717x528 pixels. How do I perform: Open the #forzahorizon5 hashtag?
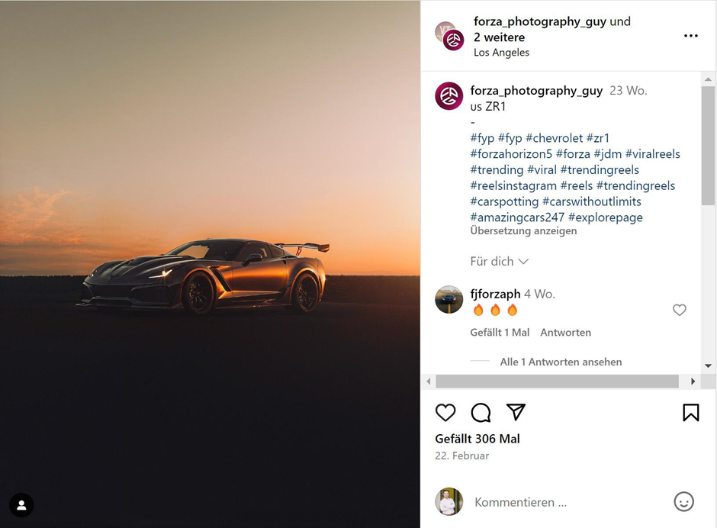pos(511,153)
